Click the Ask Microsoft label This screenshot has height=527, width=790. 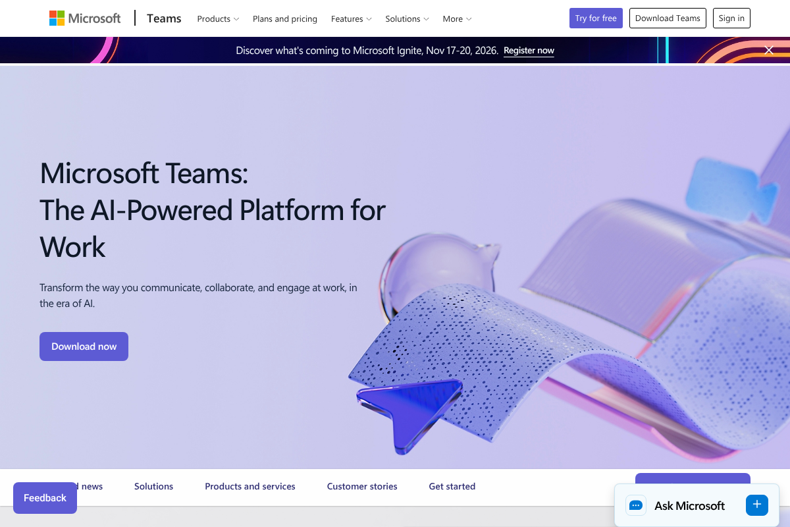pyautogui.click(x=689, y=506)
